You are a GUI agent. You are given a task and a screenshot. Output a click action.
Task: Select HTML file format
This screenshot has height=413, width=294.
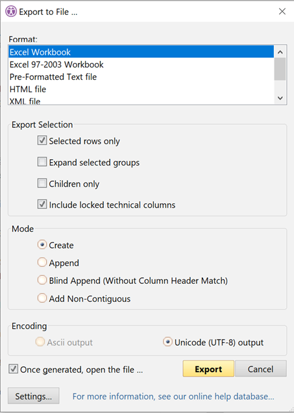[141, 89]
